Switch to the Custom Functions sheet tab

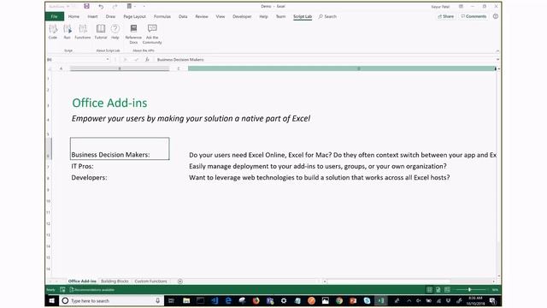[x=150, y=281]
